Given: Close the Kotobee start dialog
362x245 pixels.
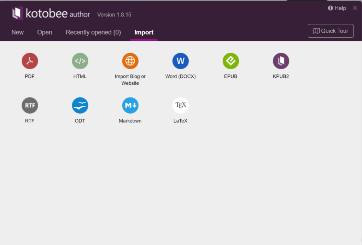Looking at the screenshot, I should coord(355,8).
